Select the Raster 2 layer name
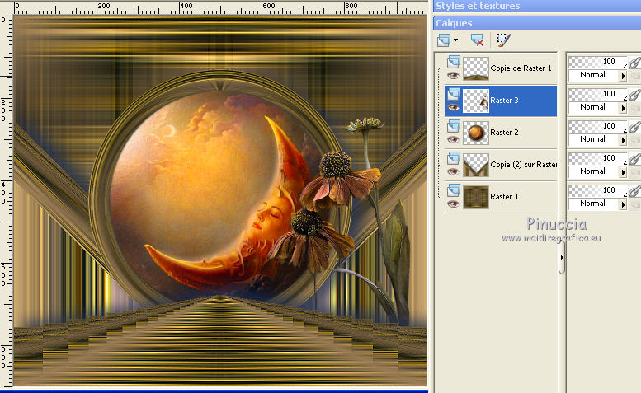This screenshot has height=393, width=641. 504,132
